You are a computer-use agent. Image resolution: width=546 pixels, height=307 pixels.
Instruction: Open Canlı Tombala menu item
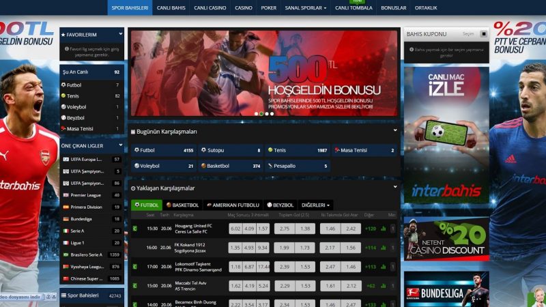point(354,8)
